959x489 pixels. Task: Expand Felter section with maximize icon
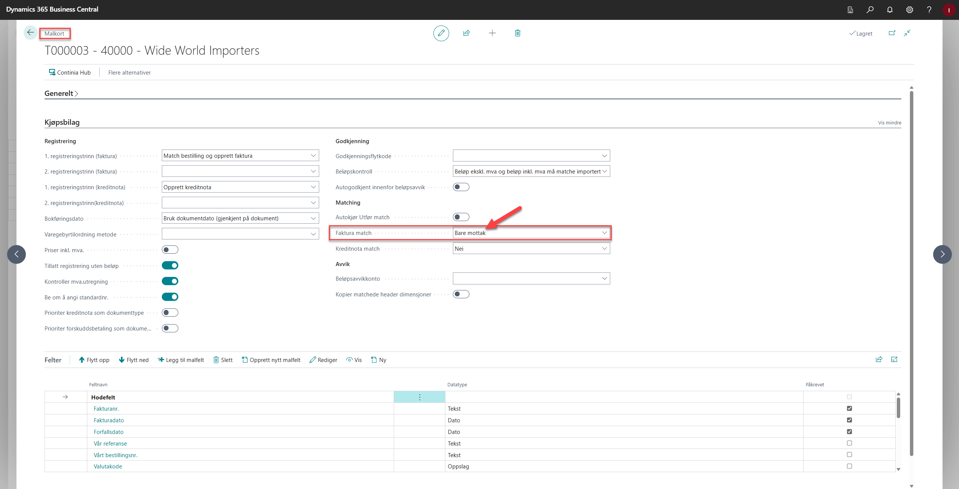pyautogui.click(x=894, y=359)
